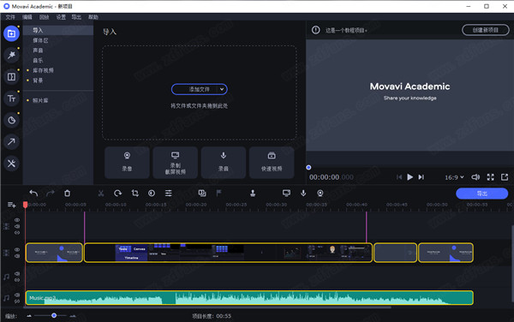
Task: Toggle link on the top overlay track
Action: click(17, 233)
